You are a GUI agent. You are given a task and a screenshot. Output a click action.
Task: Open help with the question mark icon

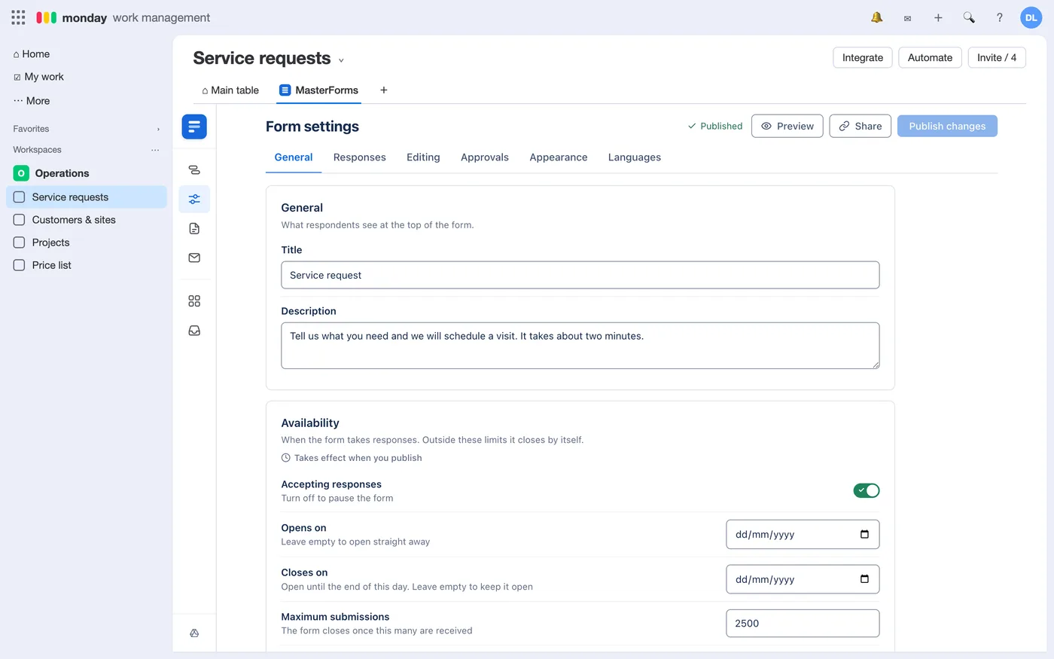click(1000, 17)
